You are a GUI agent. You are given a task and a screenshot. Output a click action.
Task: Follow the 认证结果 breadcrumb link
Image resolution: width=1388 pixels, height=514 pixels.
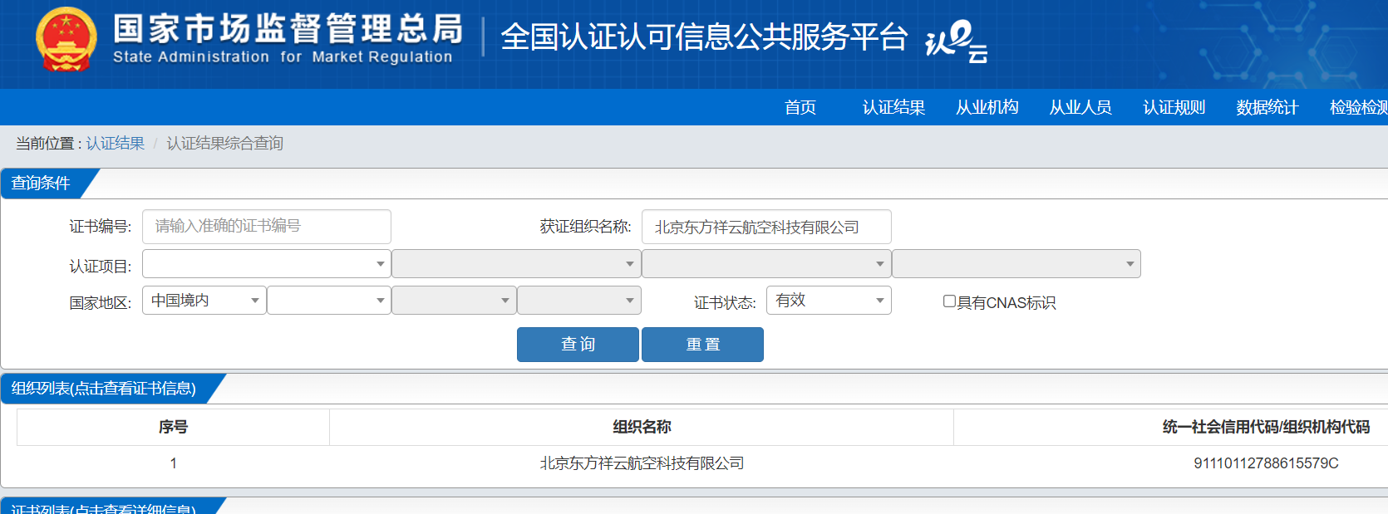tap(116, 143)
